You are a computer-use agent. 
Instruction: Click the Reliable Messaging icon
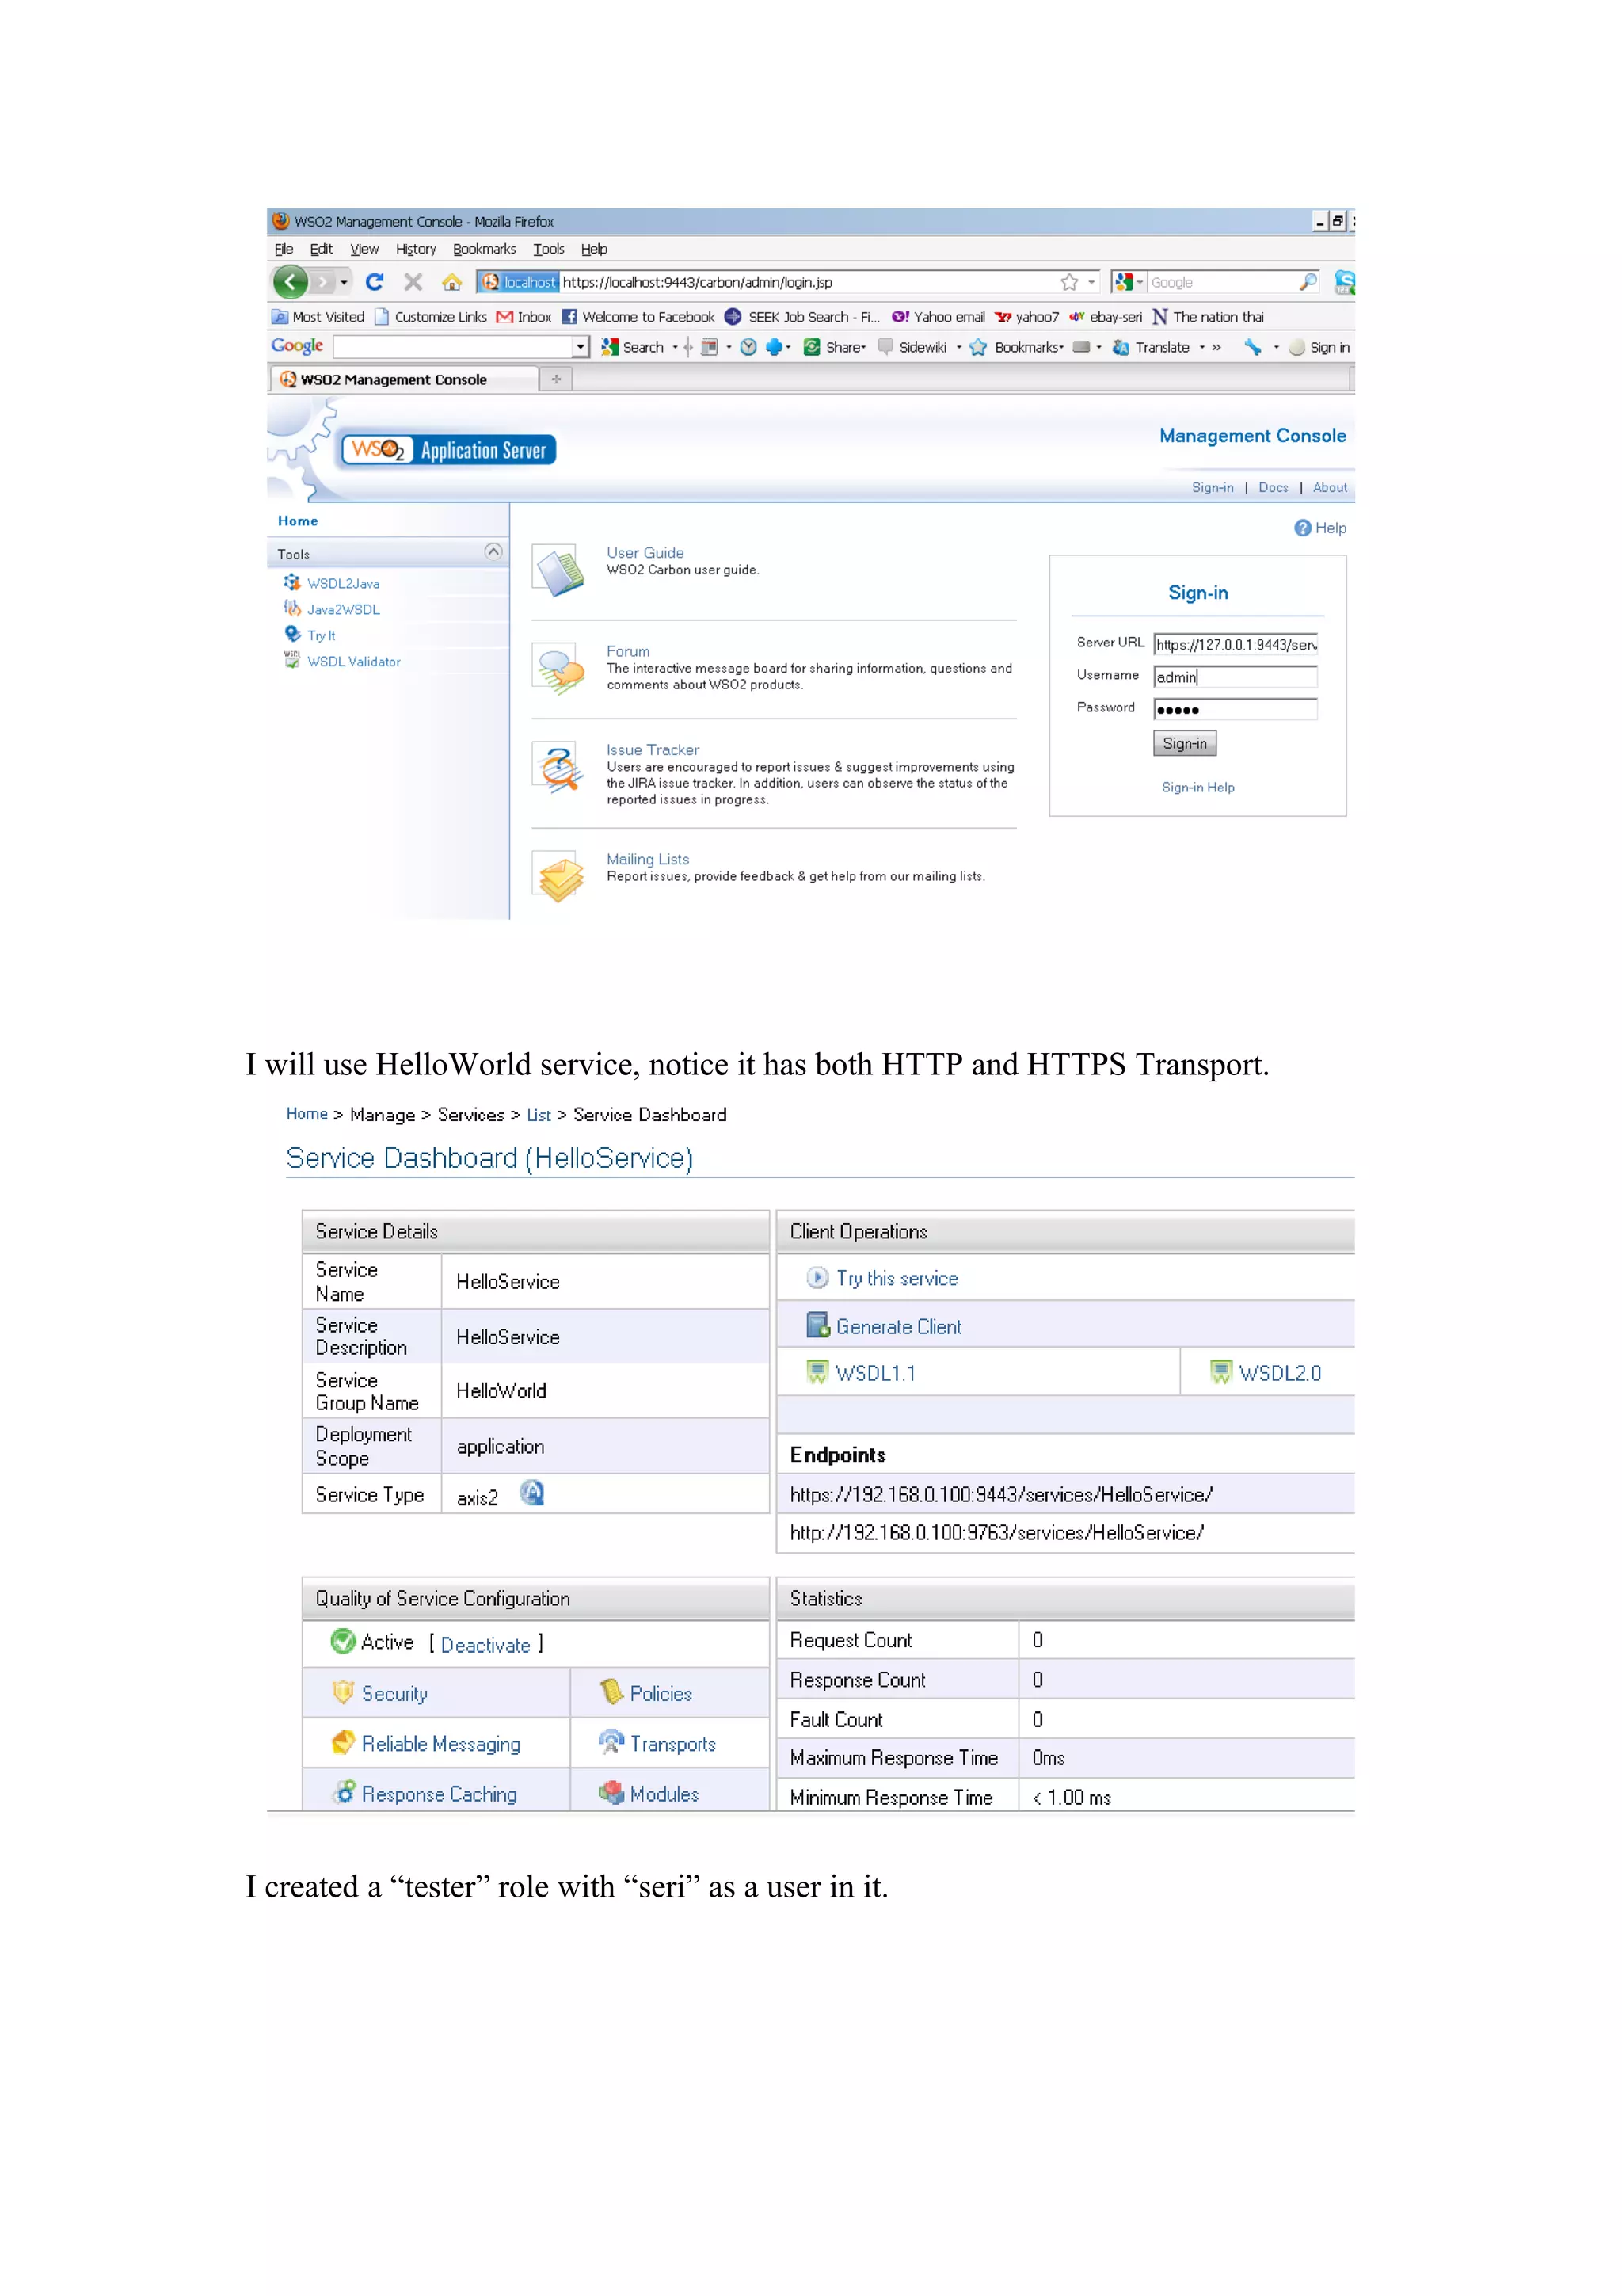[x=343, y=1742]
